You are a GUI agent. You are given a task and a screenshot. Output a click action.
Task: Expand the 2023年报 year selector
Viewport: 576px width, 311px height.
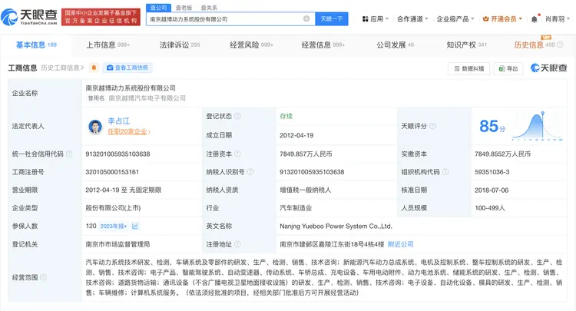point(114,227)
